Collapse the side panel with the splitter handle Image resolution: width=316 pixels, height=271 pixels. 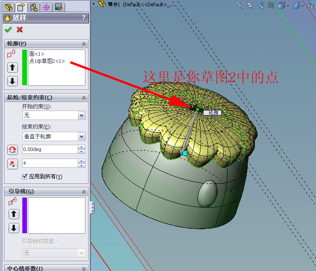click(x=92, y=208)
